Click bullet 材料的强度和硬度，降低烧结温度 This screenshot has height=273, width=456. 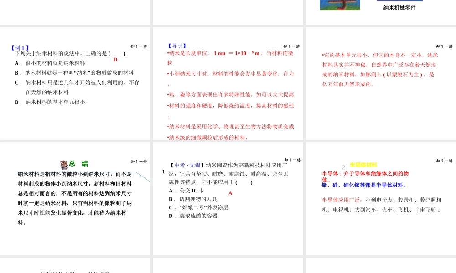click(230, 106)
